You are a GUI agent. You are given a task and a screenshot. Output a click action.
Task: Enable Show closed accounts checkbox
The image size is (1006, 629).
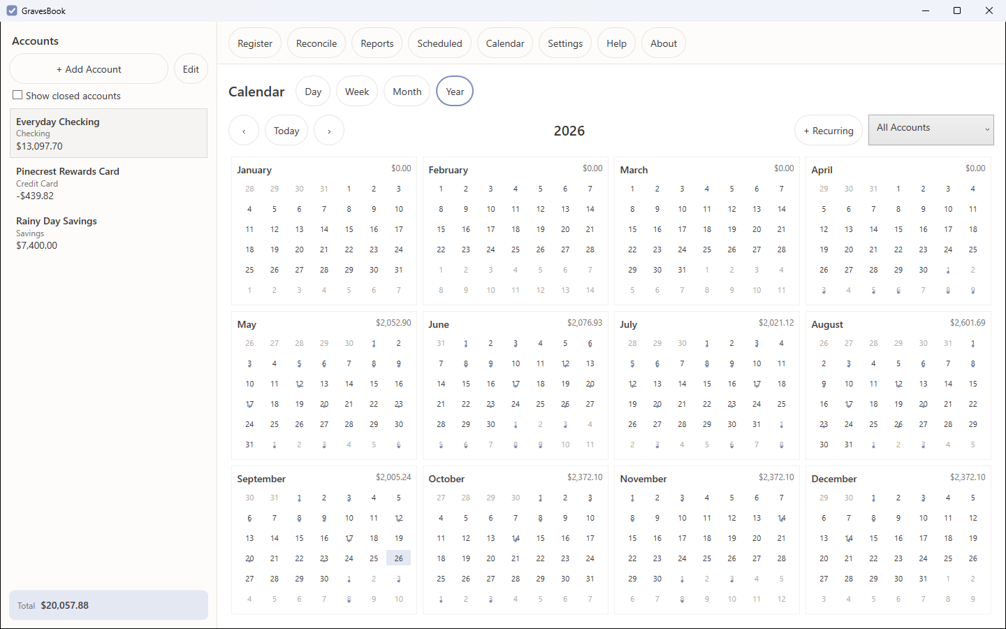(x=17, y=95)
